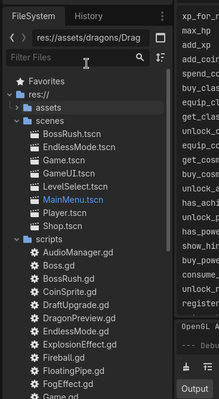Switch to the History tab
The height and width of the screenshot is (399, 219).
pos(88,16)
